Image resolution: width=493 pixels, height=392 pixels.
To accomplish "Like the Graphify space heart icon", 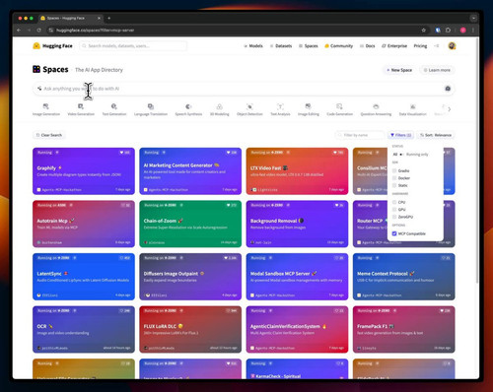I will tap(121, 153).
